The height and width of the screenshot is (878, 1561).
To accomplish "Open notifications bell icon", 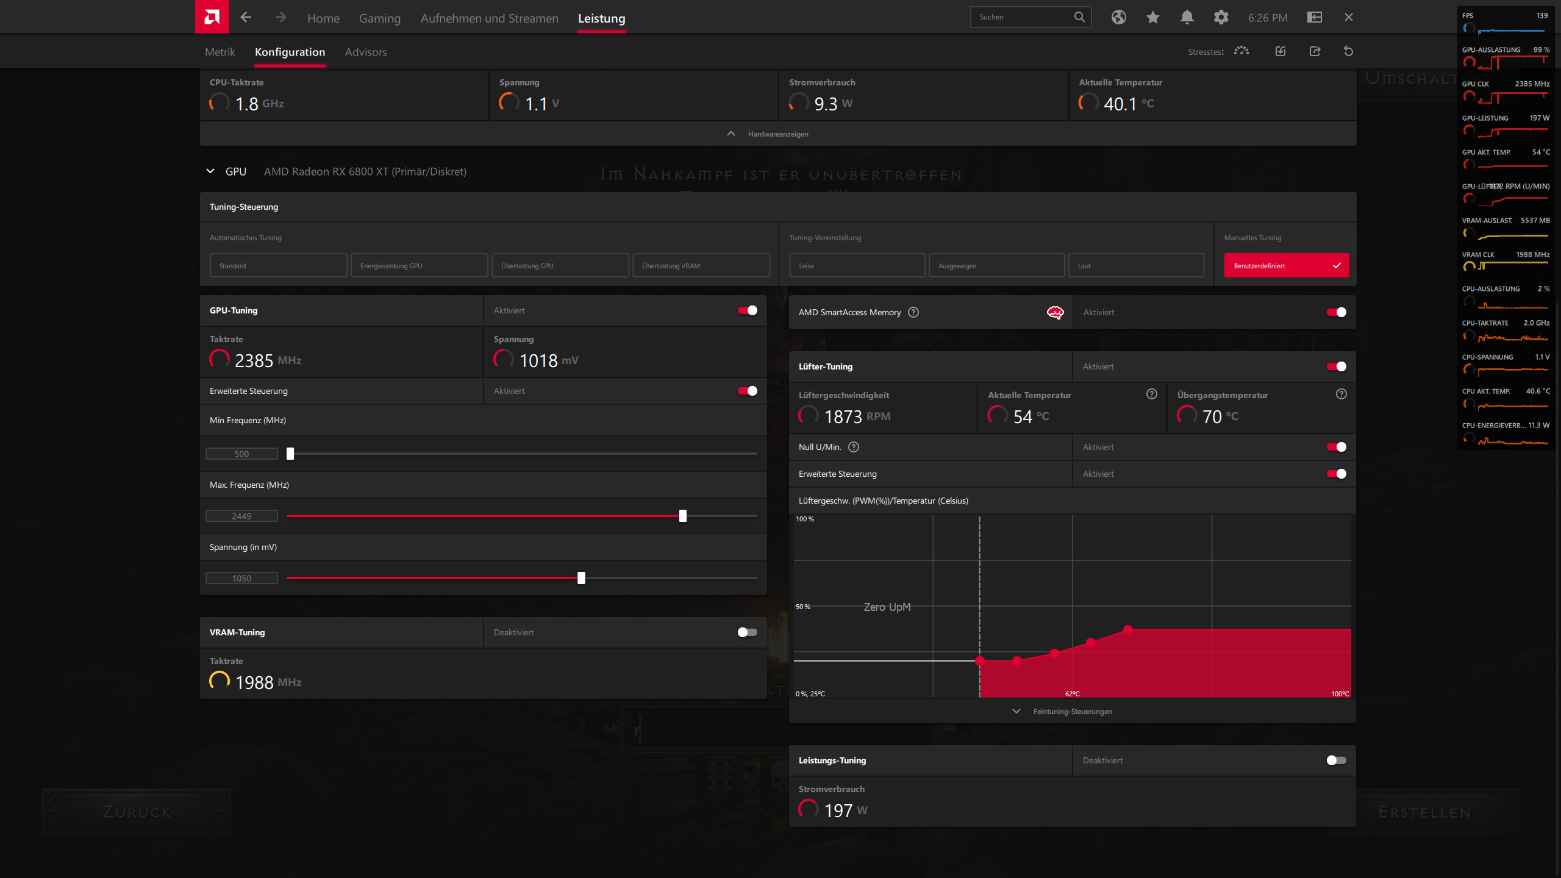I will (x=1187, y=17).
